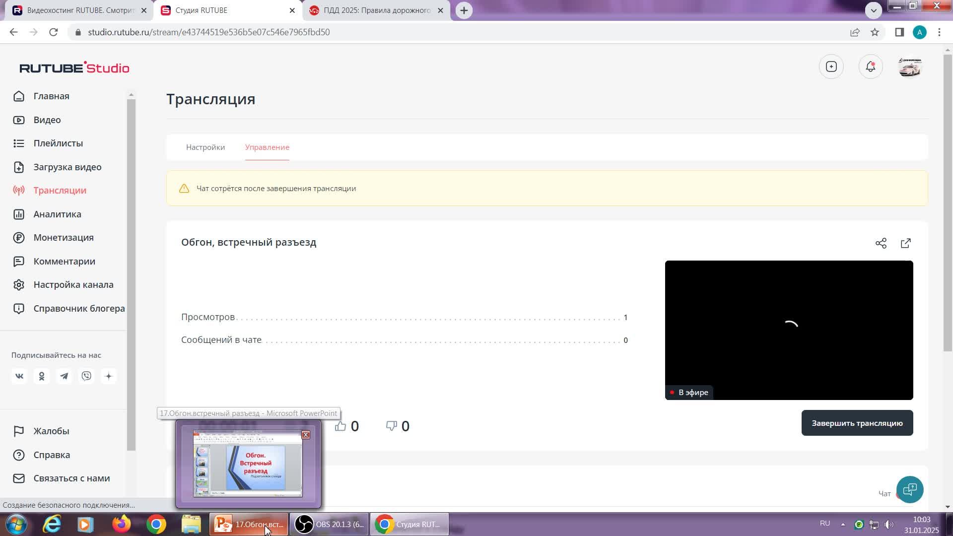Go to Плейлисты in sidebar
Viewport: 953px width, 536px height.
(x=48, y=143)
